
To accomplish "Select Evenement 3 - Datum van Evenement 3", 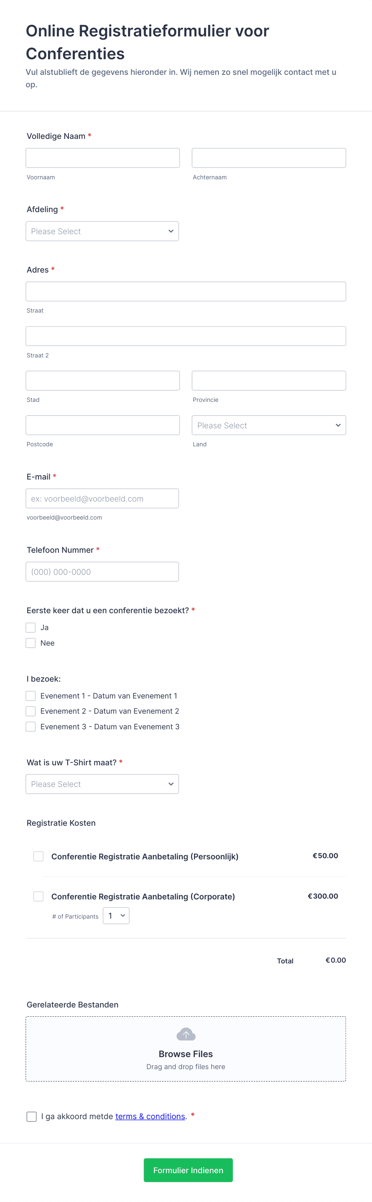I will pos(30,726).
